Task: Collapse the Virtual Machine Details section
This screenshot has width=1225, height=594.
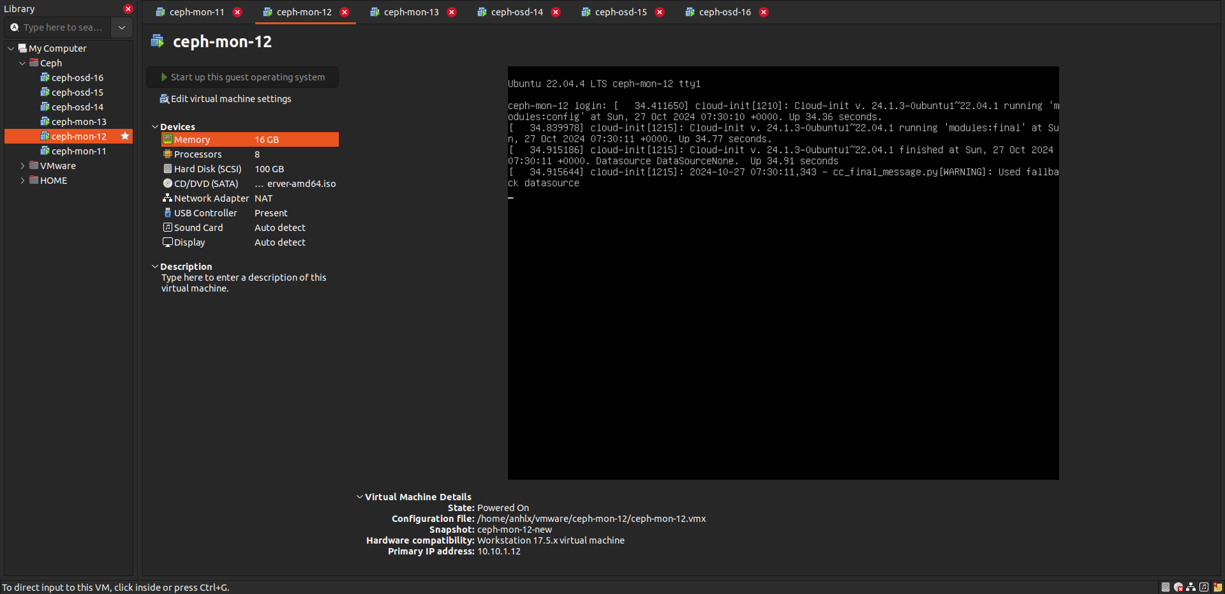Action: (360, 496)
